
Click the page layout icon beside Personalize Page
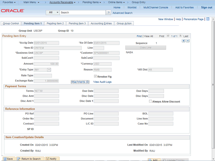208,19
